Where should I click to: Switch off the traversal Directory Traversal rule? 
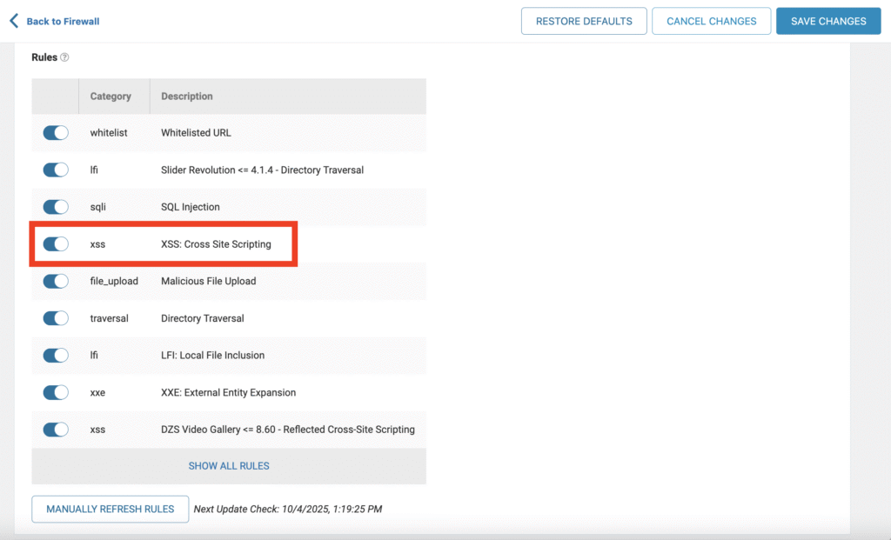(x=56, y=318)
